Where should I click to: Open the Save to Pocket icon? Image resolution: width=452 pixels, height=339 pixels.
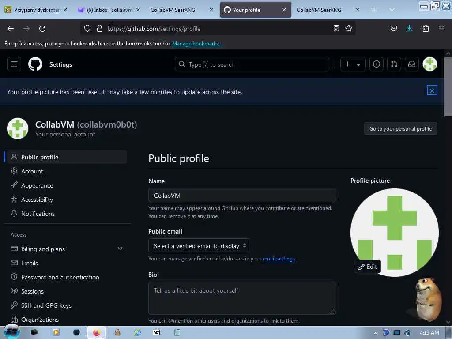(x=393, y=28)
